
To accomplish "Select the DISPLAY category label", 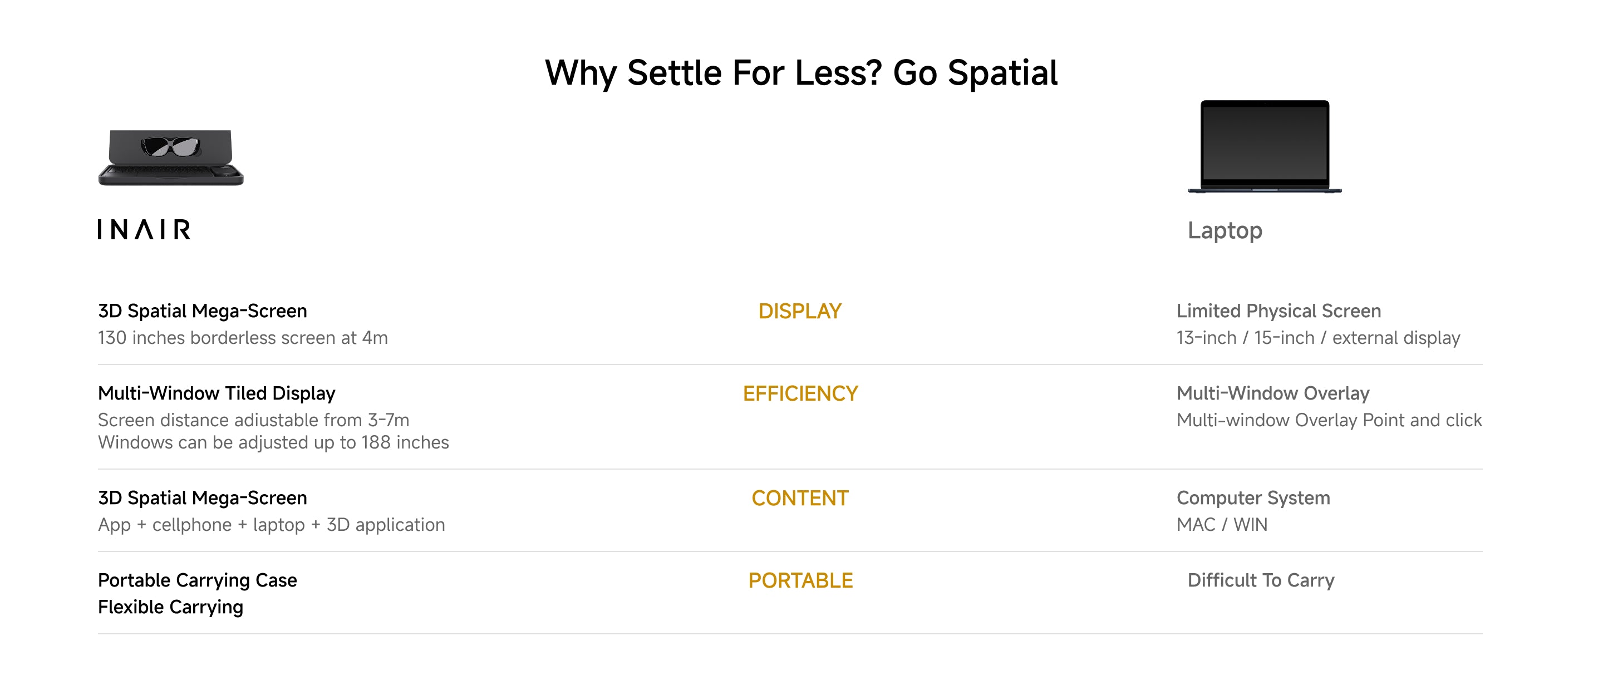I will tap(800, 311).
